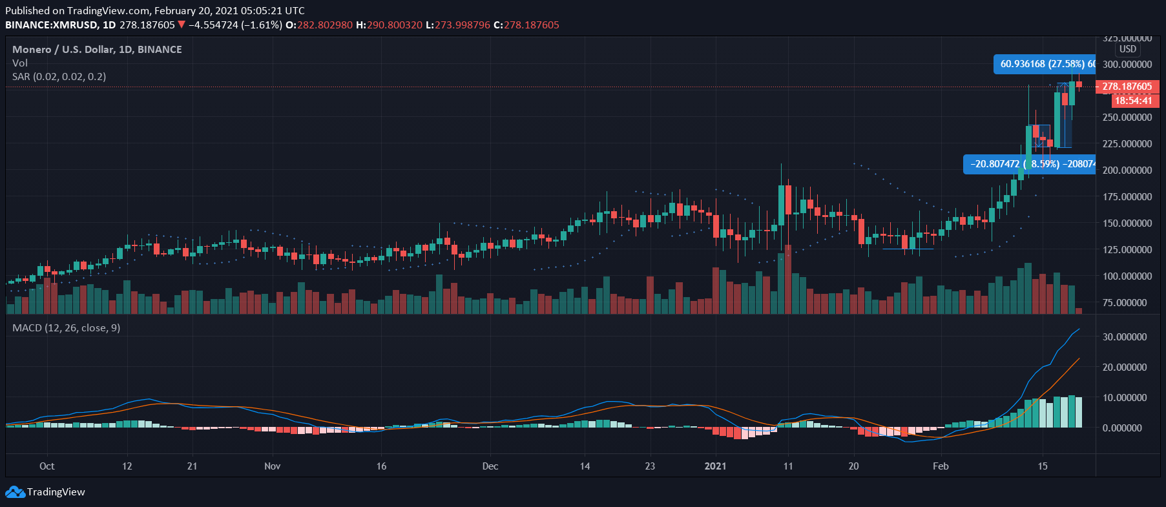The width and height of the screenshot is (1166, 507).
Task: Click the USD currency button on price axis
Action: tap(1128, 49)
